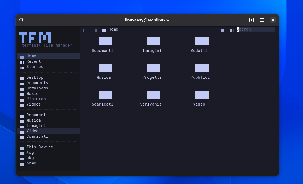Go to Desktop in the sidebar
Viewport: 303px width, 184px height.
click(48, 77)
